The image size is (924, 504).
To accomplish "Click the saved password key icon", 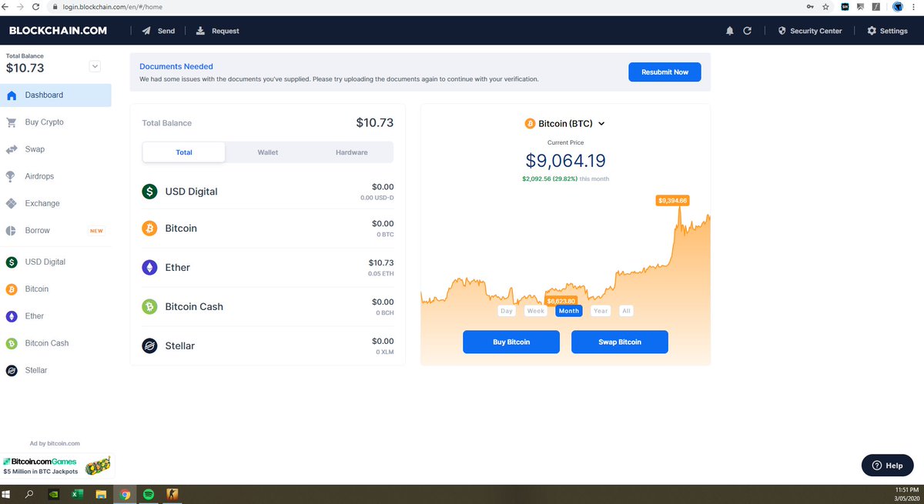I will 810,7.
